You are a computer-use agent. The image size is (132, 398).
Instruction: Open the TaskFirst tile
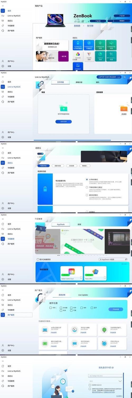[x=100, y=56]
